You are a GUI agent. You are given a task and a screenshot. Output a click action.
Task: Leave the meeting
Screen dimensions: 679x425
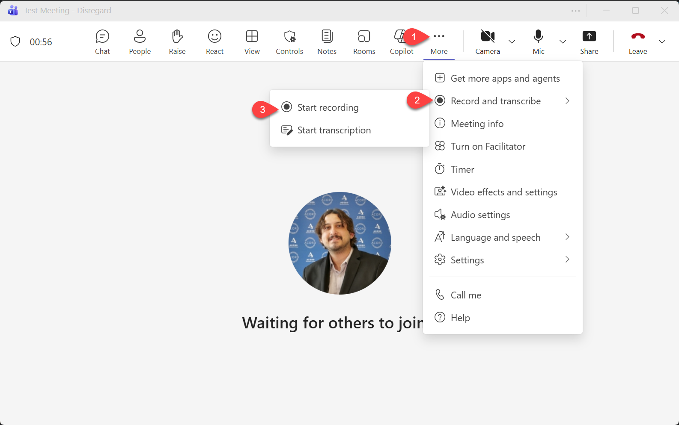[637, 42]
